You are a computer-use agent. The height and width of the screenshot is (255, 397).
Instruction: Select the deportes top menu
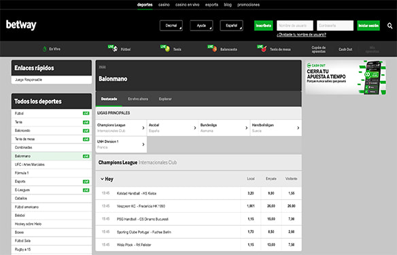click(145, 5)
